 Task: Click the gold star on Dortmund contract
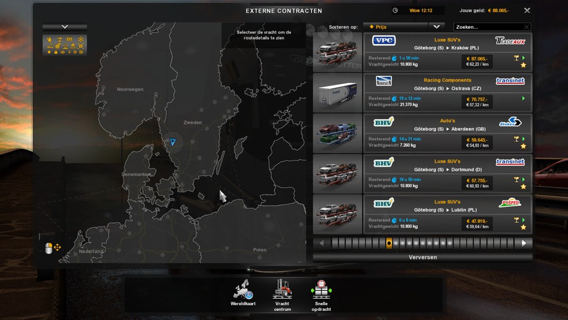523,187
